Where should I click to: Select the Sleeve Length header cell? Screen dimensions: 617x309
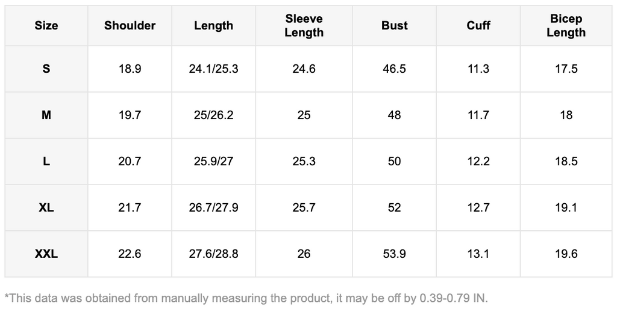(304, 25)
